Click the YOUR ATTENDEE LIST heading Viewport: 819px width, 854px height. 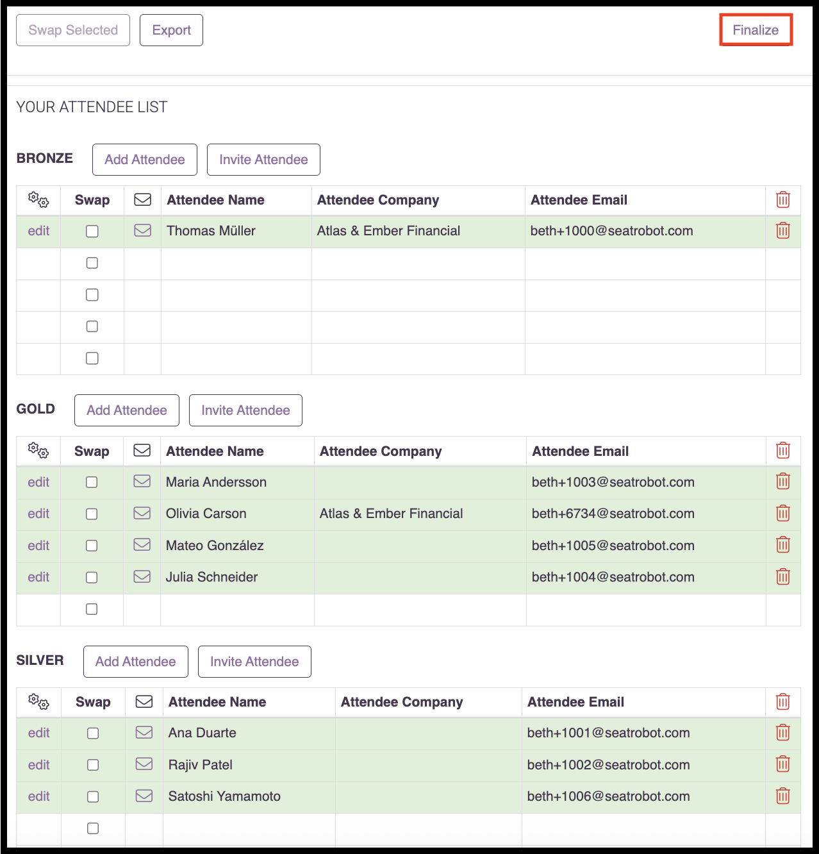pos(92,107)
